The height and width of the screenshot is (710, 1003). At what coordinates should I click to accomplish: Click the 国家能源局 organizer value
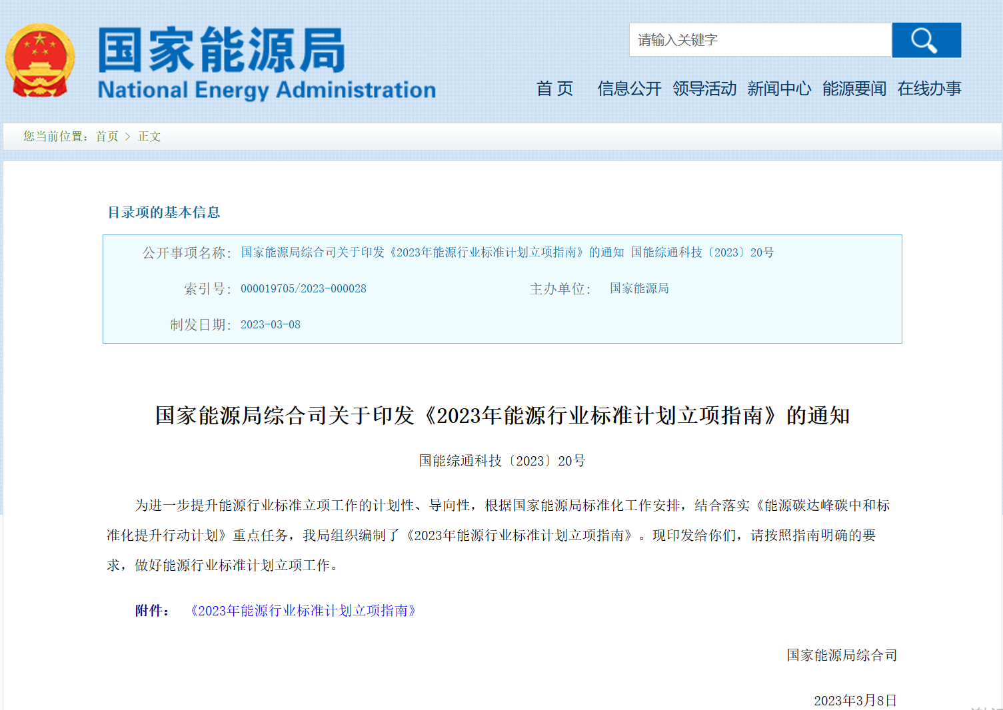click(639, 288)
